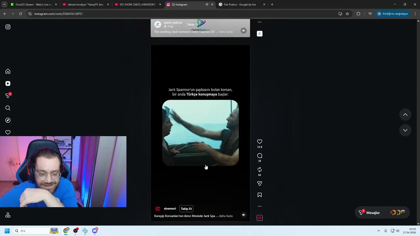Open Chrome media control icon
This screenshot has height=236, width=420.
point(370,14)
